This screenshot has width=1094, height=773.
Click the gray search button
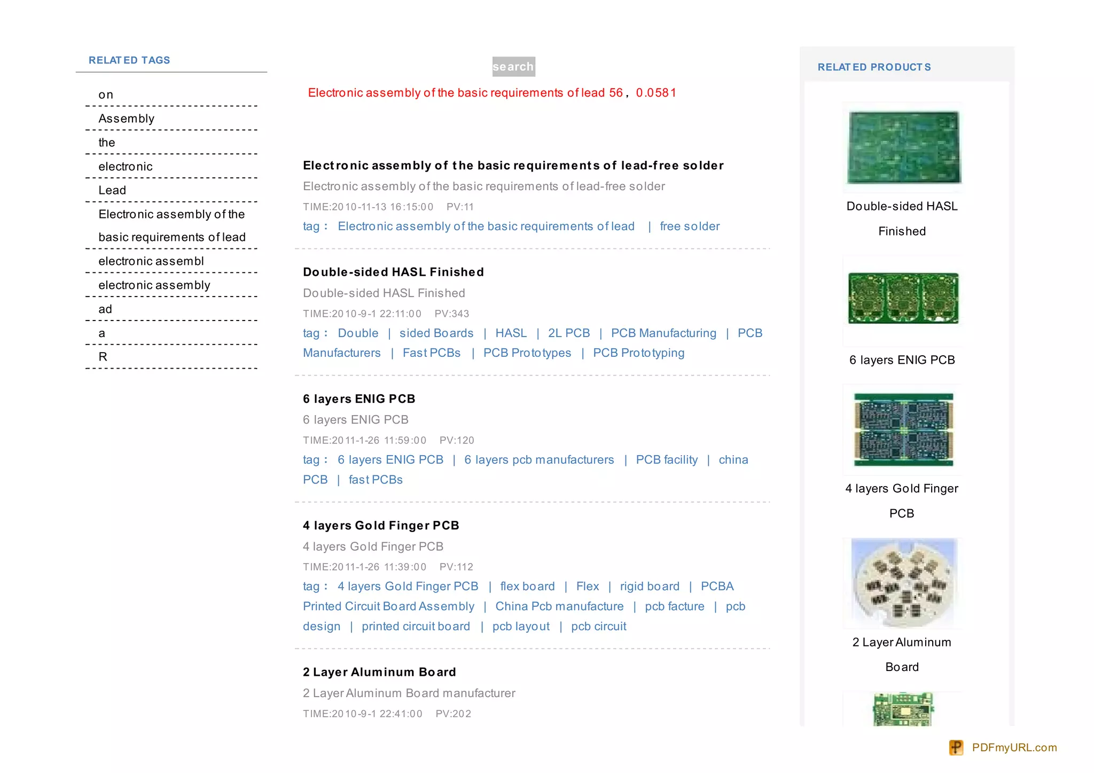coord(513,67)
